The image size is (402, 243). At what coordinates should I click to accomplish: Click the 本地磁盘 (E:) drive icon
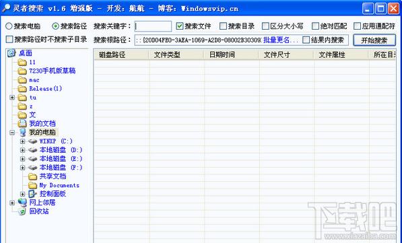(x=33, y=159)
